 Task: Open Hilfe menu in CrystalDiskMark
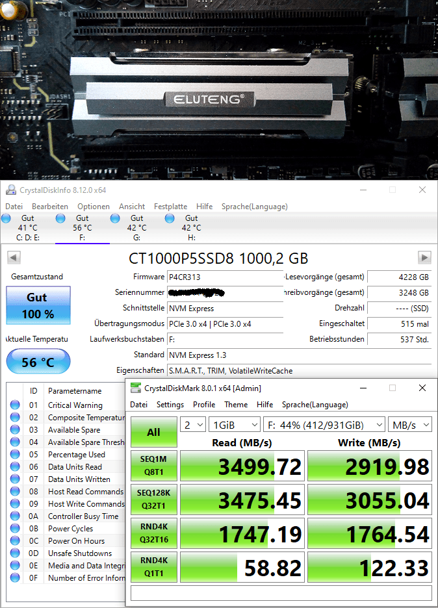coord(265,405)
